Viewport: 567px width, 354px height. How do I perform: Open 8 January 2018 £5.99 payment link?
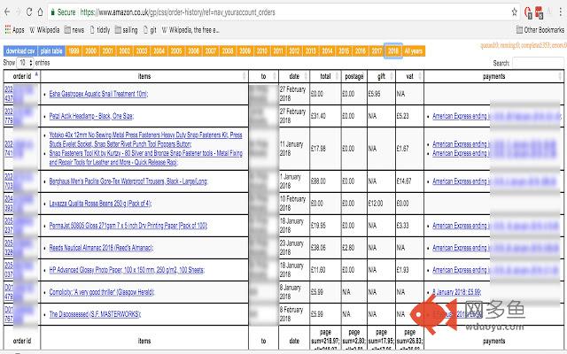(457, 292)
